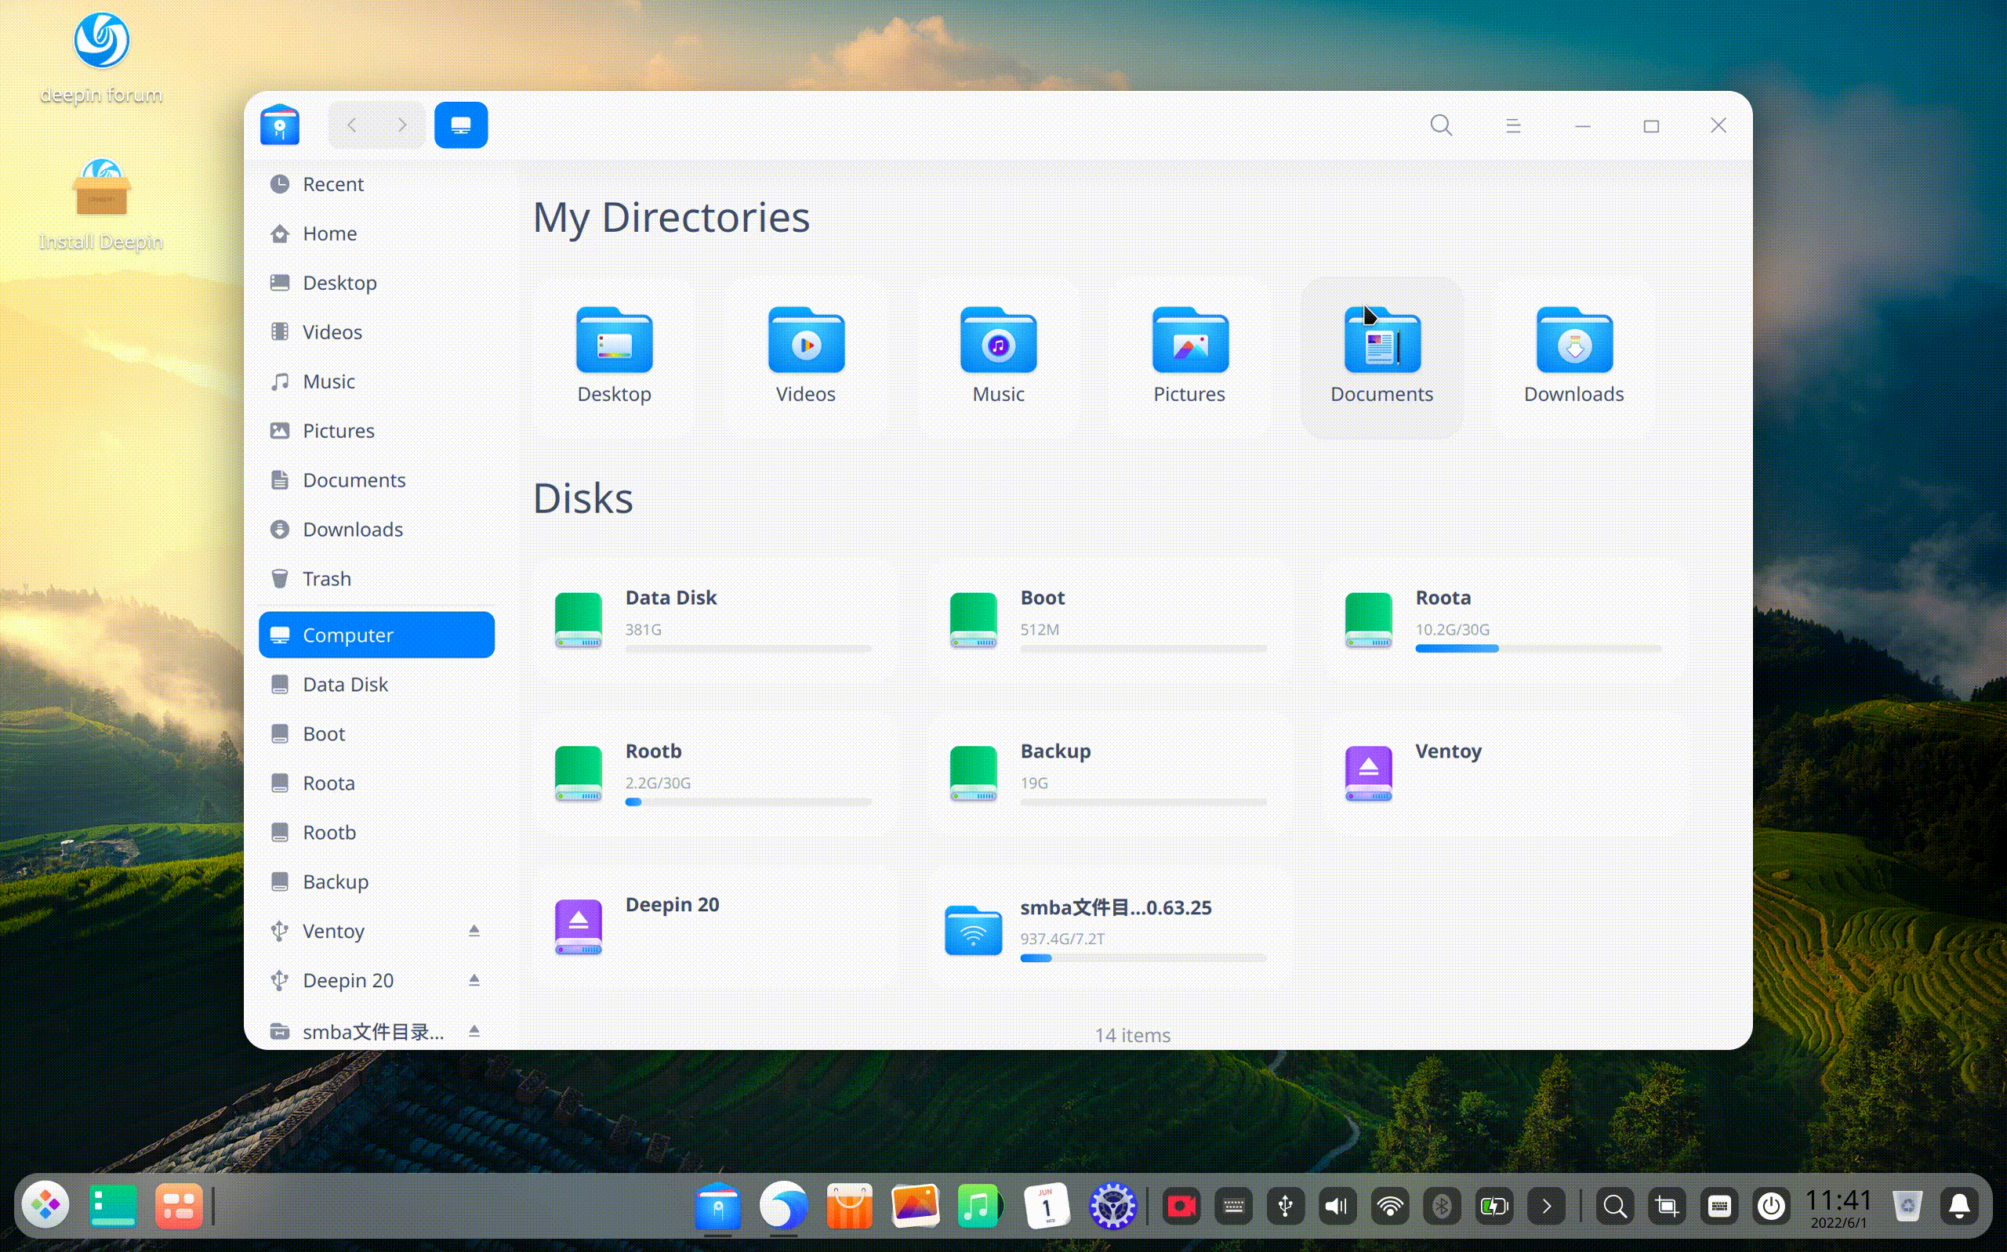The image size is (2007, 1252).
Task: Eject Deepin 20 from the sidebar
Action: tap(474, 980)
